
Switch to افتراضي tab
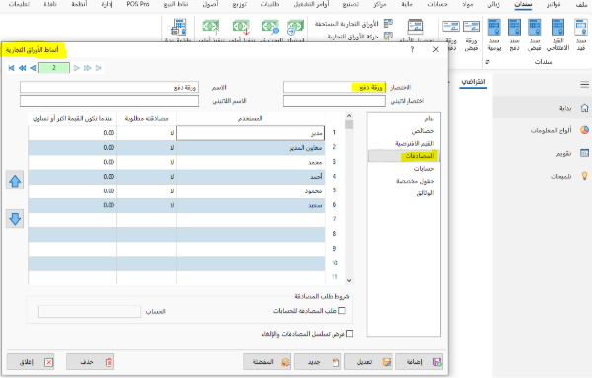[474, 82]
